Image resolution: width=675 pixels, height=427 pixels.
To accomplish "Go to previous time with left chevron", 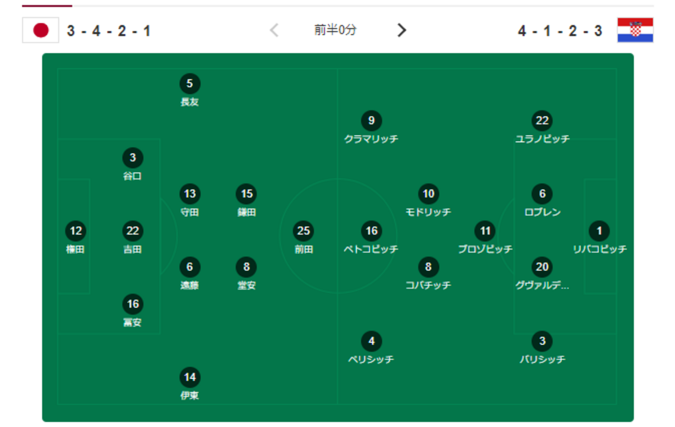I will click(274, 30).
